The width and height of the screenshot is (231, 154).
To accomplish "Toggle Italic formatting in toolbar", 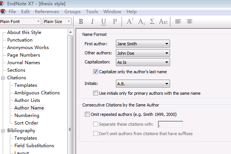I will tap(92, 22).
